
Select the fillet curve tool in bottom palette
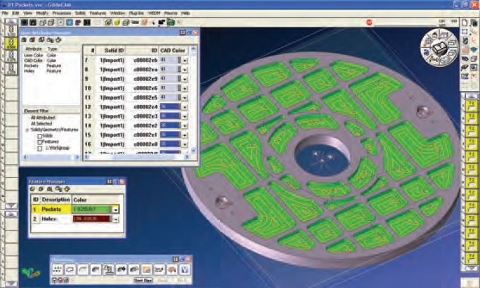tap(83, 269)
